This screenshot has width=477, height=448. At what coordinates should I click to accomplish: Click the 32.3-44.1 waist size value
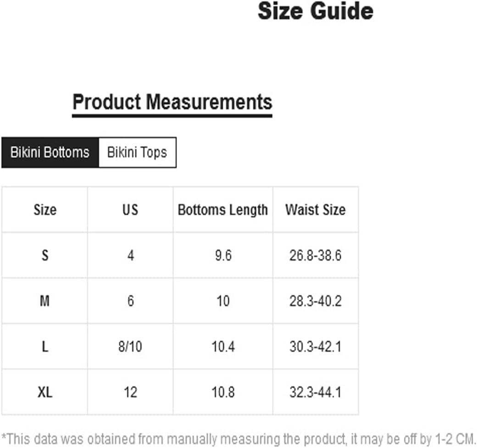tap(316, 392)
